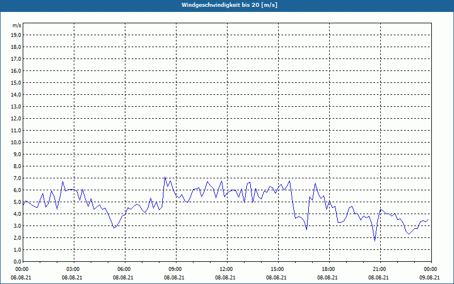Click the 17,0 y-axis label
Screen dimensions: 454x284
[16, 59]
